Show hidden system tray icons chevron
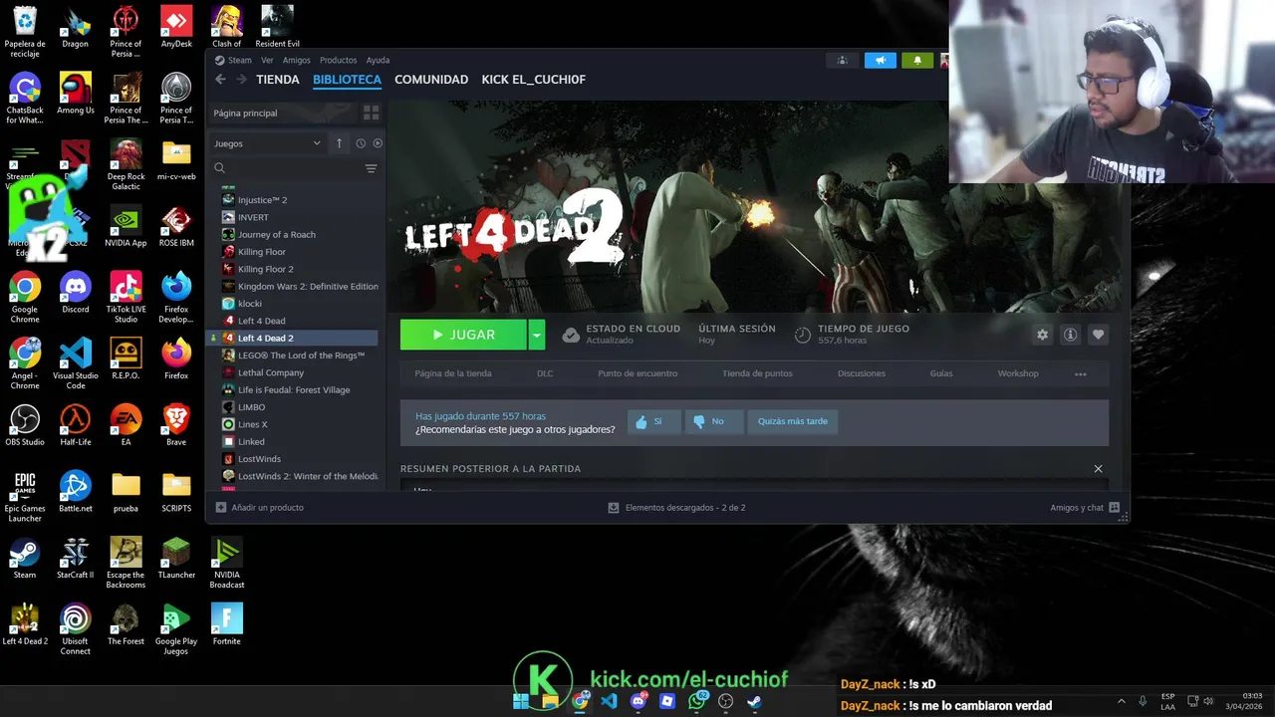Viewport: 1275px width, 717px height. (x=1121, y=701)
